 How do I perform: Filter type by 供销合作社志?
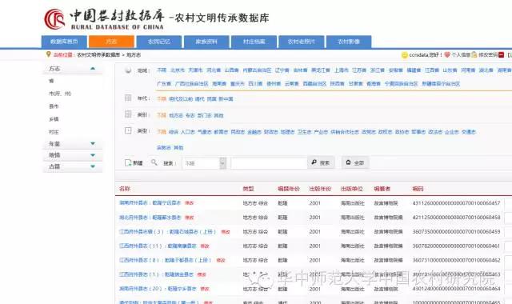tap(345, 132)
